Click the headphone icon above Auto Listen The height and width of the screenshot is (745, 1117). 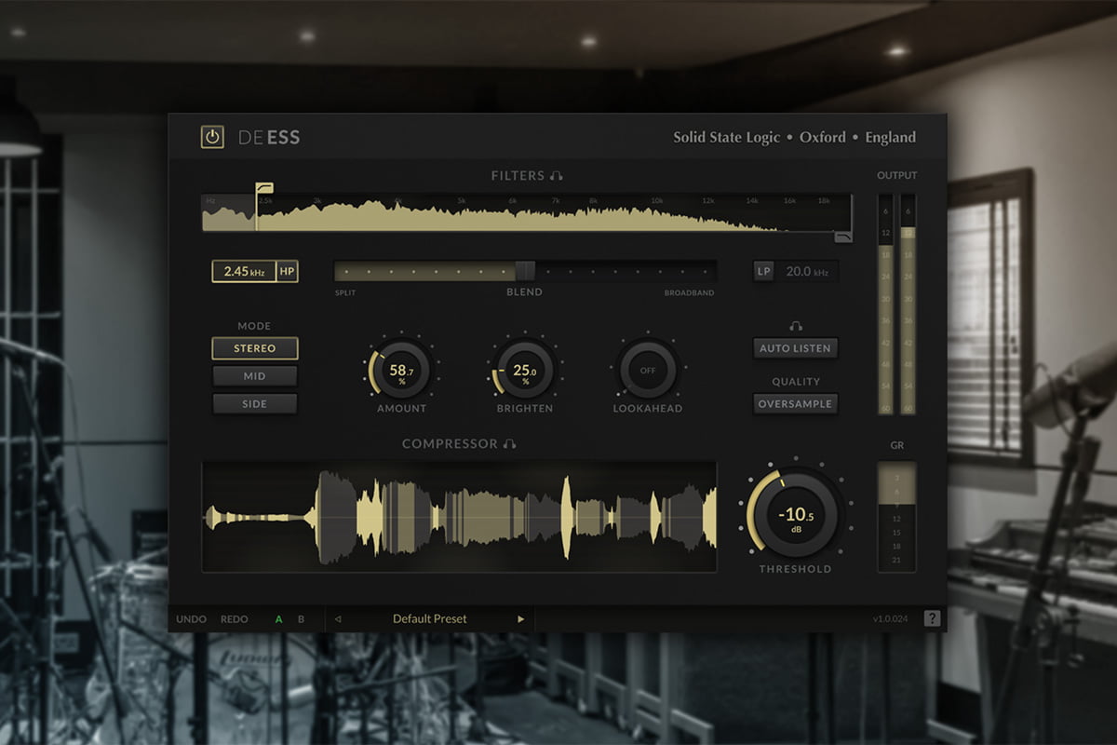pyautogui.click(x=795, y=326)
